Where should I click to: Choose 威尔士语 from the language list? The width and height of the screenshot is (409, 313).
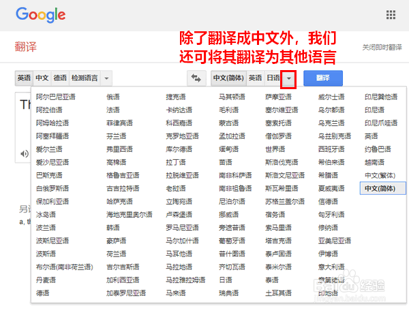click(x=331, y=97)
